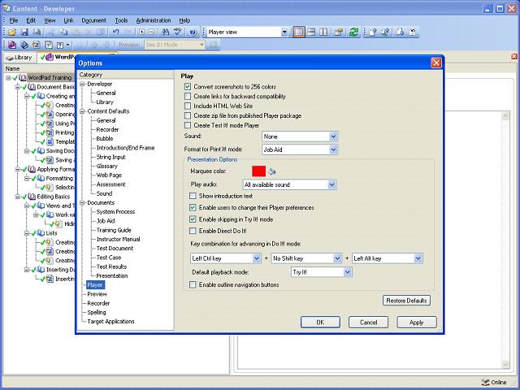Click the Save disk toolbar icon

(x=24, y=32)
